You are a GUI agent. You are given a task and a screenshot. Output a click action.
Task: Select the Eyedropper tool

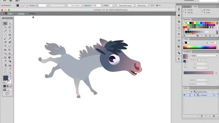(x=5, y=61)
